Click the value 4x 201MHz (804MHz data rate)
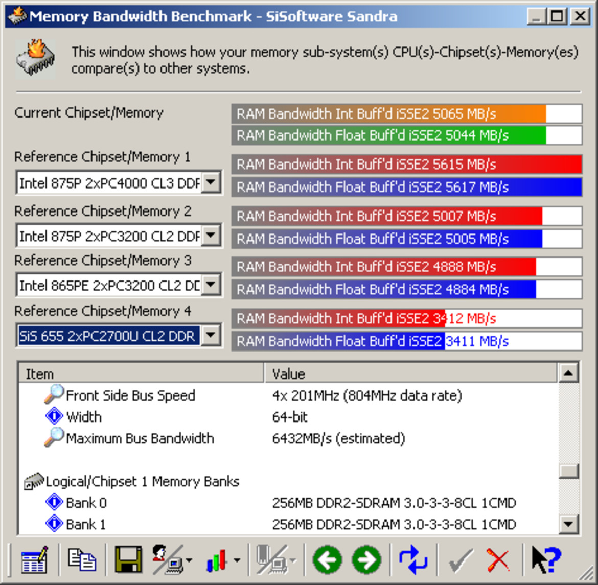The height and width of the screenshot is (585, 598). pos(367,395)
